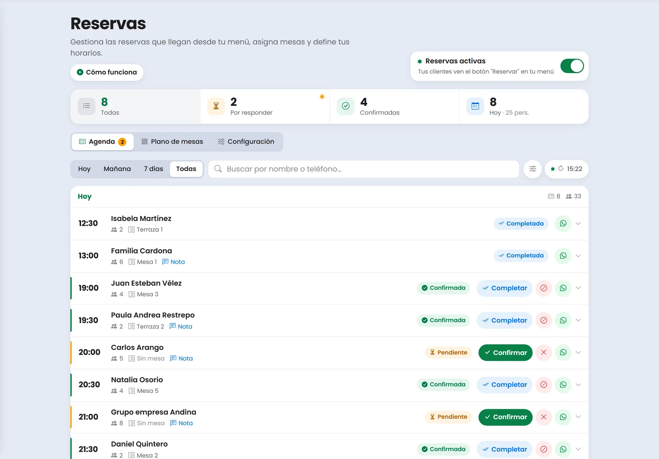Show Por responder reservations card
Viewport: 659px width, 459px height.
tap(265, 107)
